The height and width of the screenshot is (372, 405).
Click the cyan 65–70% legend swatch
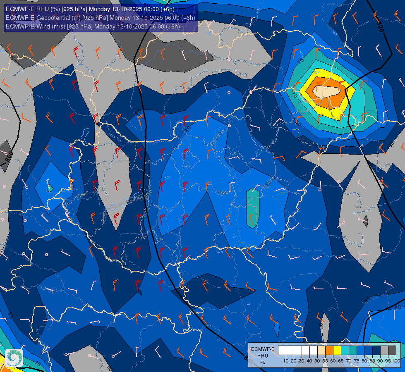(345, 351)
